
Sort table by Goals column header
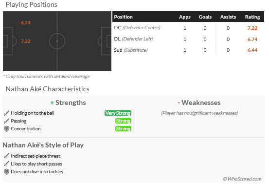(x=205, y=17)
